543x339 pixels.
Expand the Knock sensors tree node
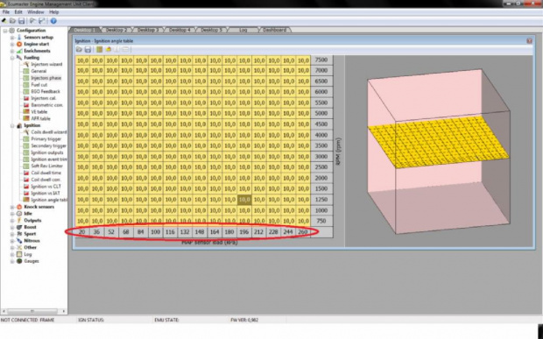[12, 207]
